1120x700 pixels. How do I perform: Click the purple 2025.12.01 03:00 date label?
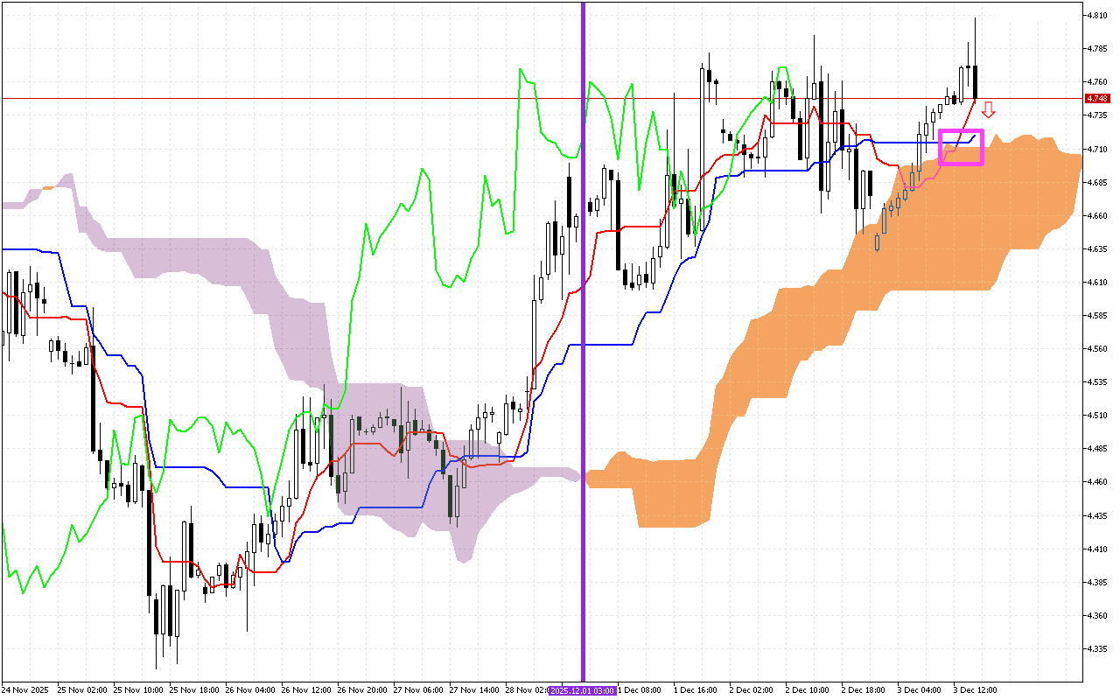[x=583, y=690]
